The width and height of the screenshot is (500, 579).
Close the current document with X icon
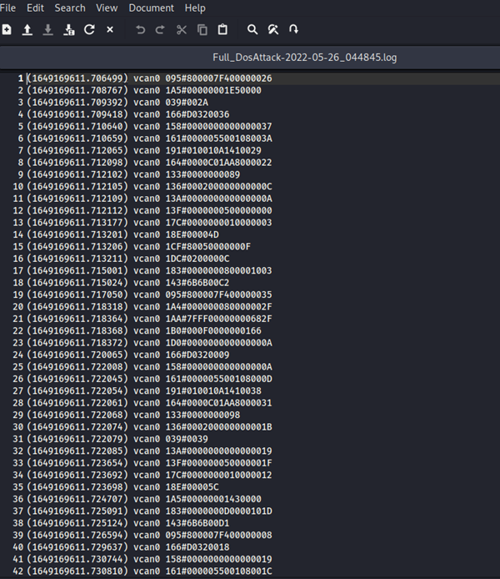coord(110,29)
